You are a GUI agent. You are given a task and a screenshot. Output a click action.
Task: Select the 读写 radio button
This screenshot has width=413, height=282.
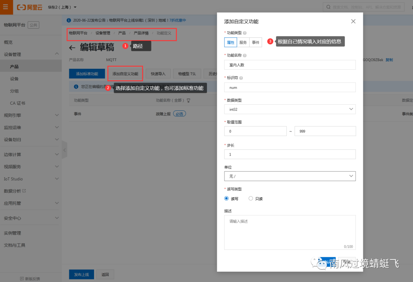tap(226, 199)
